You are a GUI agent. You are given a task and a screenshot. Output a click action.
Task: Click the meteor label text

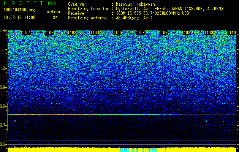[x=54, y=12]
